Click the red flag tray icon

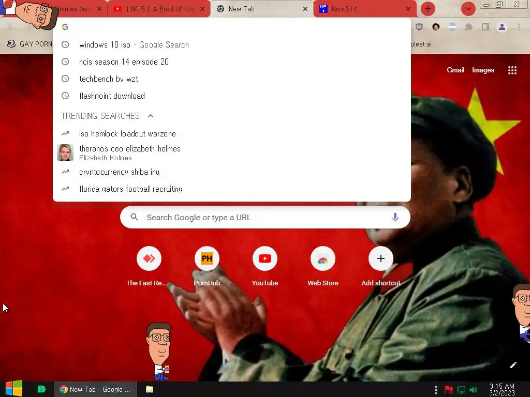click(449, 390)
